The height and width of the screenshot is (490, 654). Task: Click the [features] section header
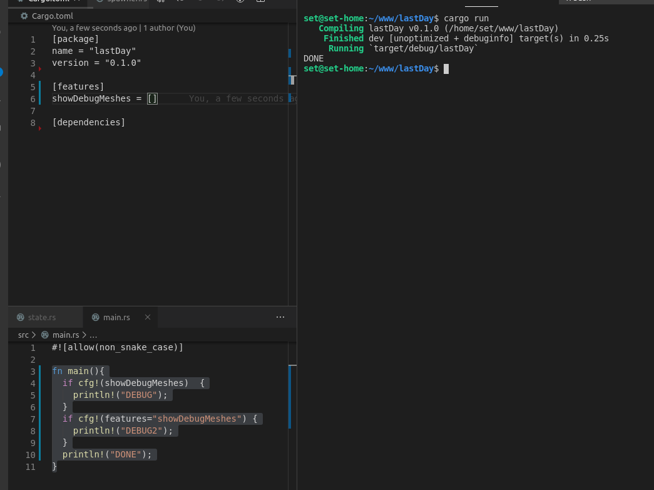point(78,86)
